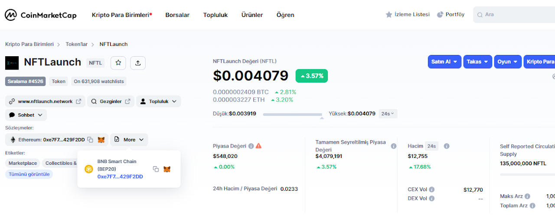
Task: Click the 3.57% price change badge
Action: pyautogui.click(x=312, y=76)
